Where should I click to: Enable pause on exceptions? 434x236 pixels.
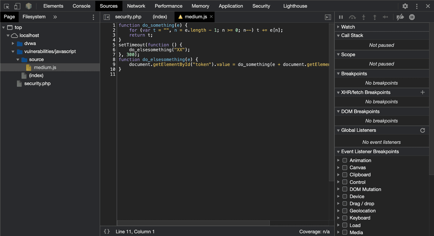coord(412,17)
